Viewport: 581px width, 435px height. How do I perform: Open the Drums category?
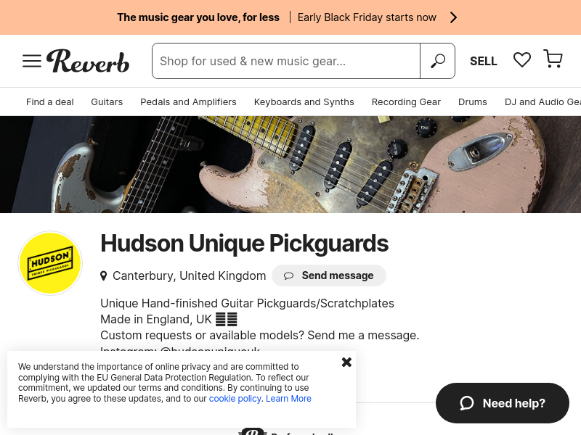click(x=473, y=102)
